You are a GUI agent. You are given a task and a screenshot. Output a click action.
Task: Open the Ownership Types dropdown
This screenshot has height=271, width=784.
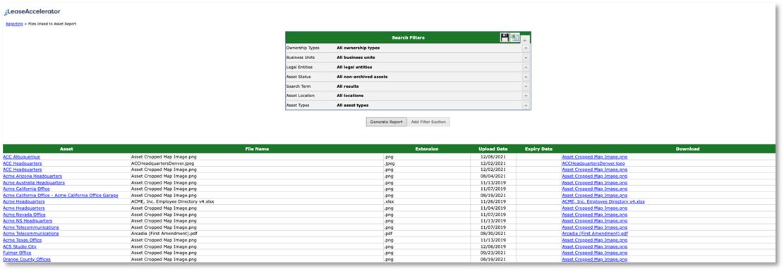coord(526,48)
